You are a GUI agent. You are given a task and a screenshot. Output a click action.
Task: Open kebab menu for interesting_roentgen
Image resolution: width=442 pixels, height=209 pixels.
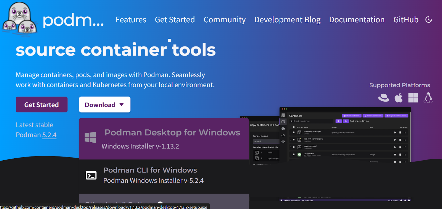click(x=405, y=132)
